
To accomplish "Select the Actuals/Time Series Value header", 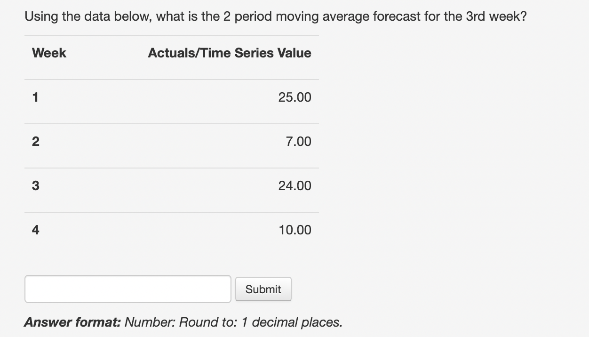I will (229, 53).
